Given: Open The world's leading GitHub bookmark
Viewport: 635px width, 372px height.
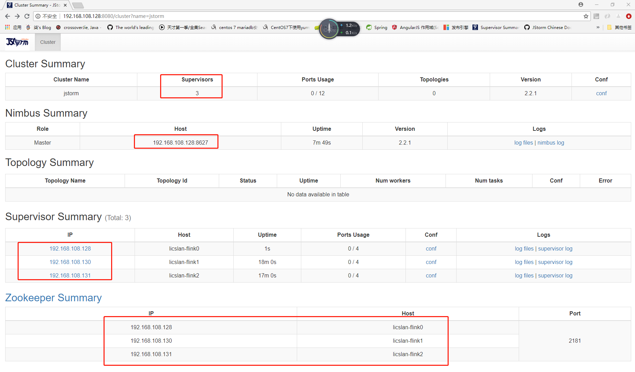Looking at the screenshot, I should (x=131, y=27).
